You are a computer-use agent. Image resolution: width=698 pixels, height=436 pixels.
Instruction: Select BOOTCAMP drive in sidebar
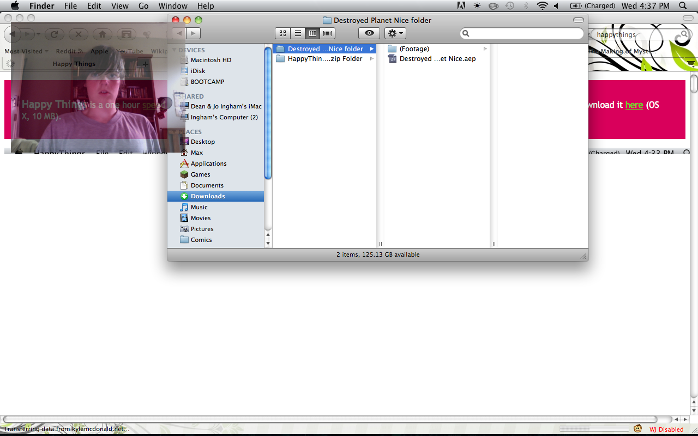pos(207,82)
